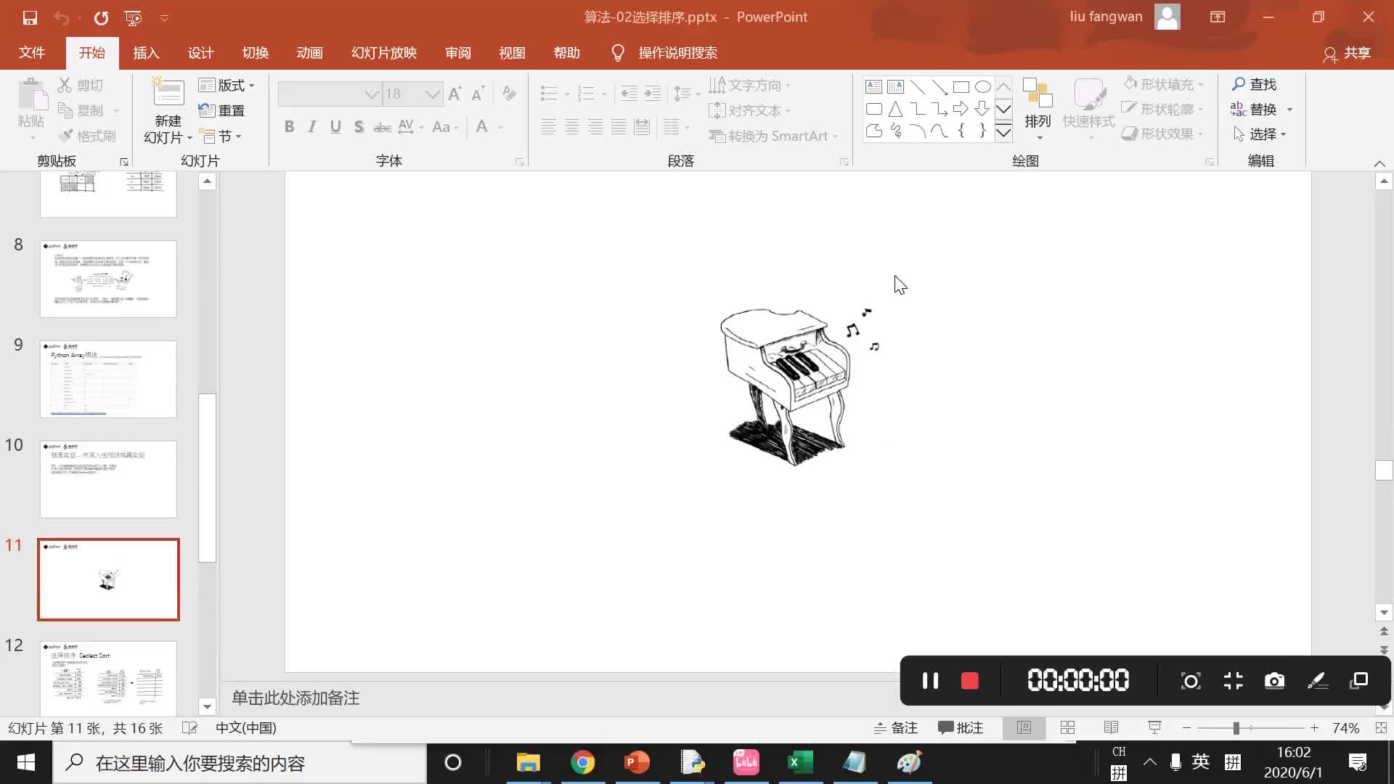
Task: Toggle Bold formatting
Action: coord(289,127)
